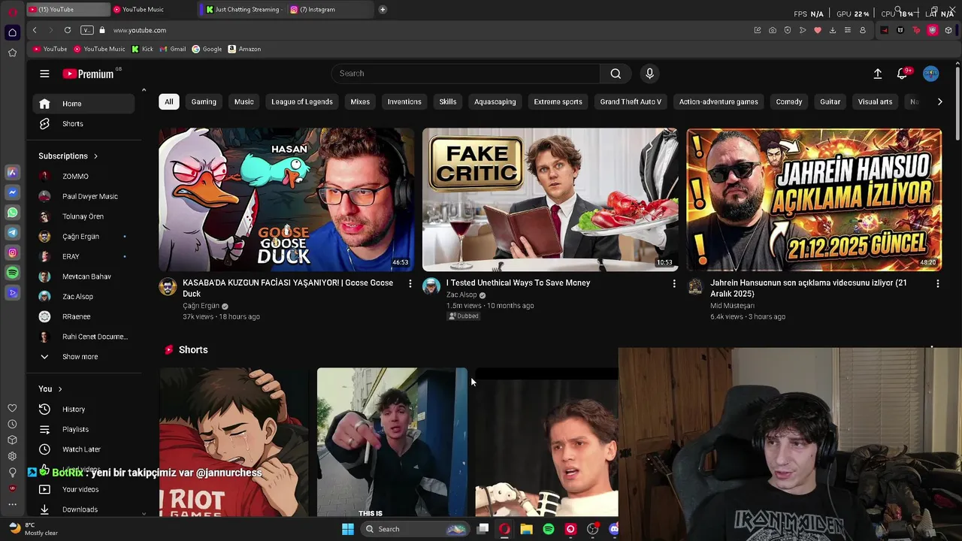Click the heart bookmark icon in address bar
This screenshot has width=962, height=541.
point(818,30)
